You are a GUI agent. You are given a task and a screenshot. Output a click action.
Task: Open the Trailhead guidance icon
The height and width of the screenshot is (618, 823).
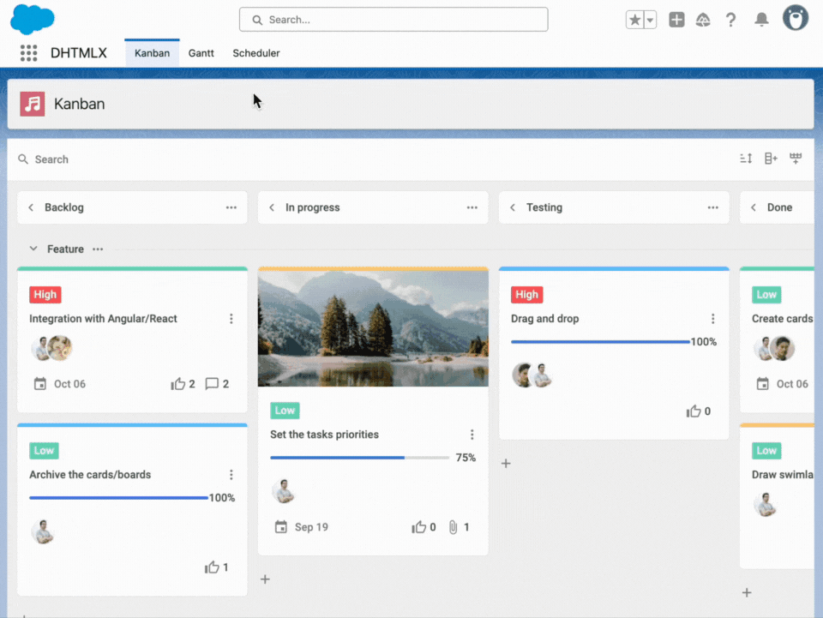(703, 20)
